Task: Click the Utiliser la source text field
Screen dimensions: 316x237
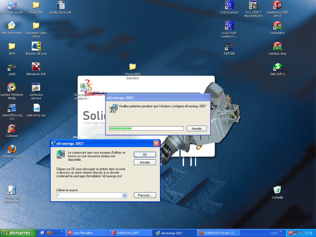Action: click(89, 195)
